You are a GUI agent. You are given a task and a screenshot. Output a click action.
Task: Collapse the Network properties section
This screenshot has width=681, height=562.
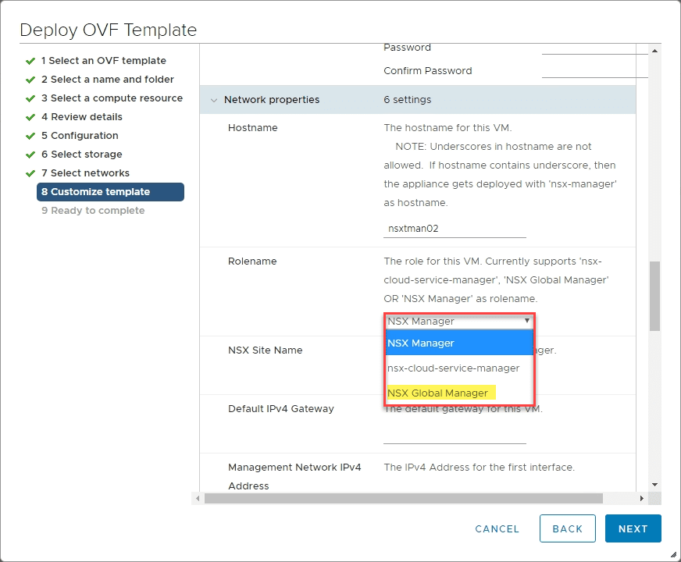(214, 100)
